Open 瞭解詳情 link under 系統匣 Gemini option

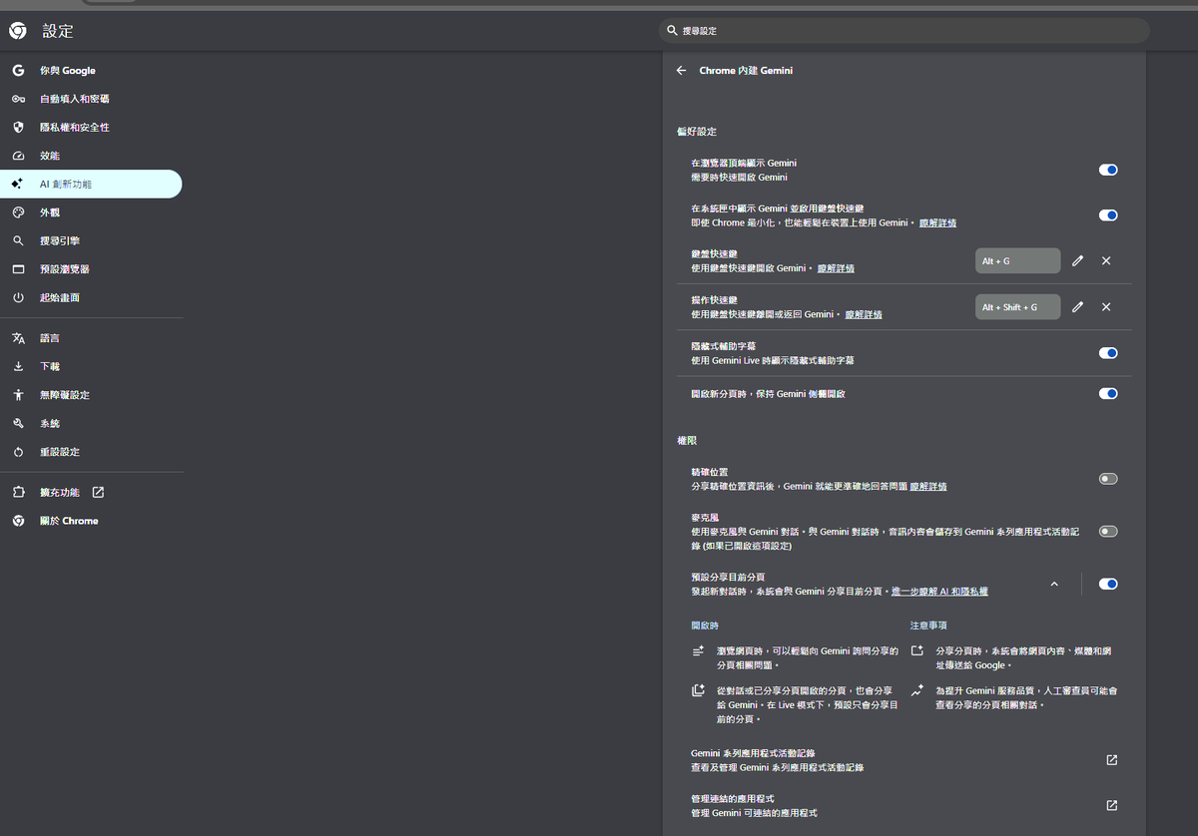(x=937, y=222)
